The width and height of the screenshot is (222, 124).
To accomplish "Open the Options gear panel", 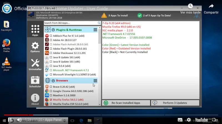I will pyautogui.click(x=35, y=47).
